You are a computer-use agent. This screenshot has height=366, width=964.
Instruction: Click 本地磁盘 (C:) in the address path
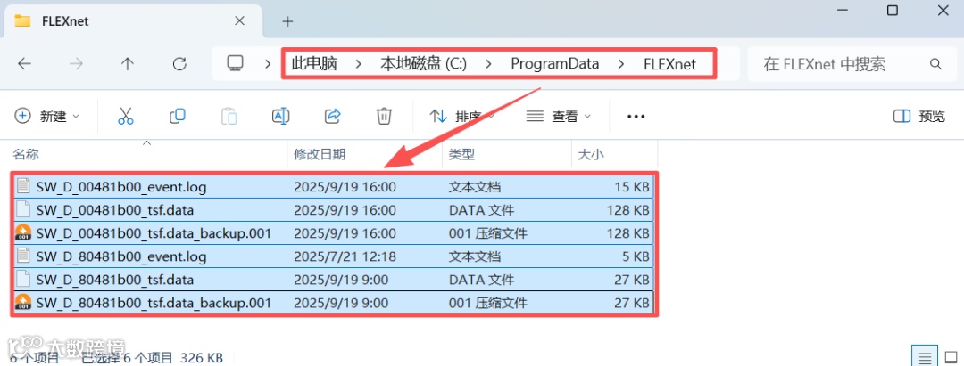tap(424, 64)
